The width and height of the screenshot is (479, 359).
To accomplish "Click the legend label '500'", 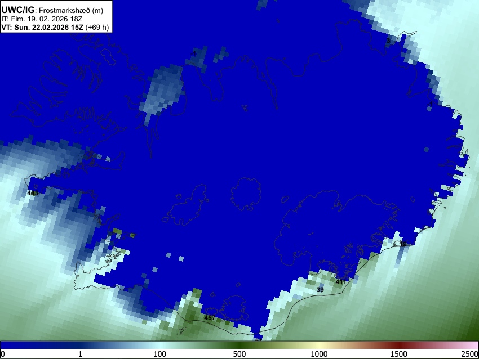I will [x=239, y=354].
